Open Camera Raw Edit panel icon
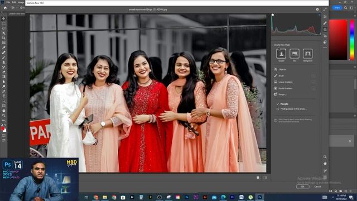This screenshot has width=357, height=201. pos(325,17)
